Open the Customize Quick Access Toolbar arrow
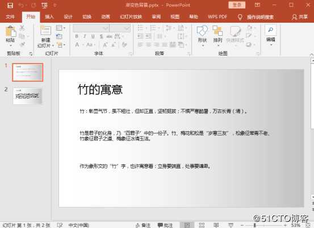The width and height of the screenshot is (314, 228). tap(55, 6)
